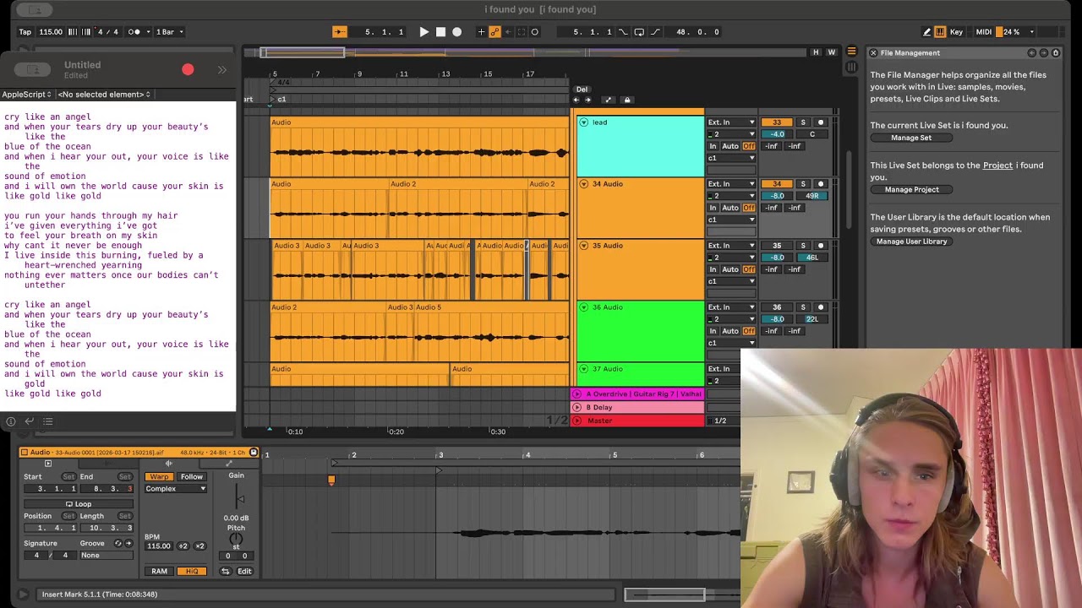Unfold the A Overdrive return track
Viewport: 1082px width, 608px height.
pos(577,394)
